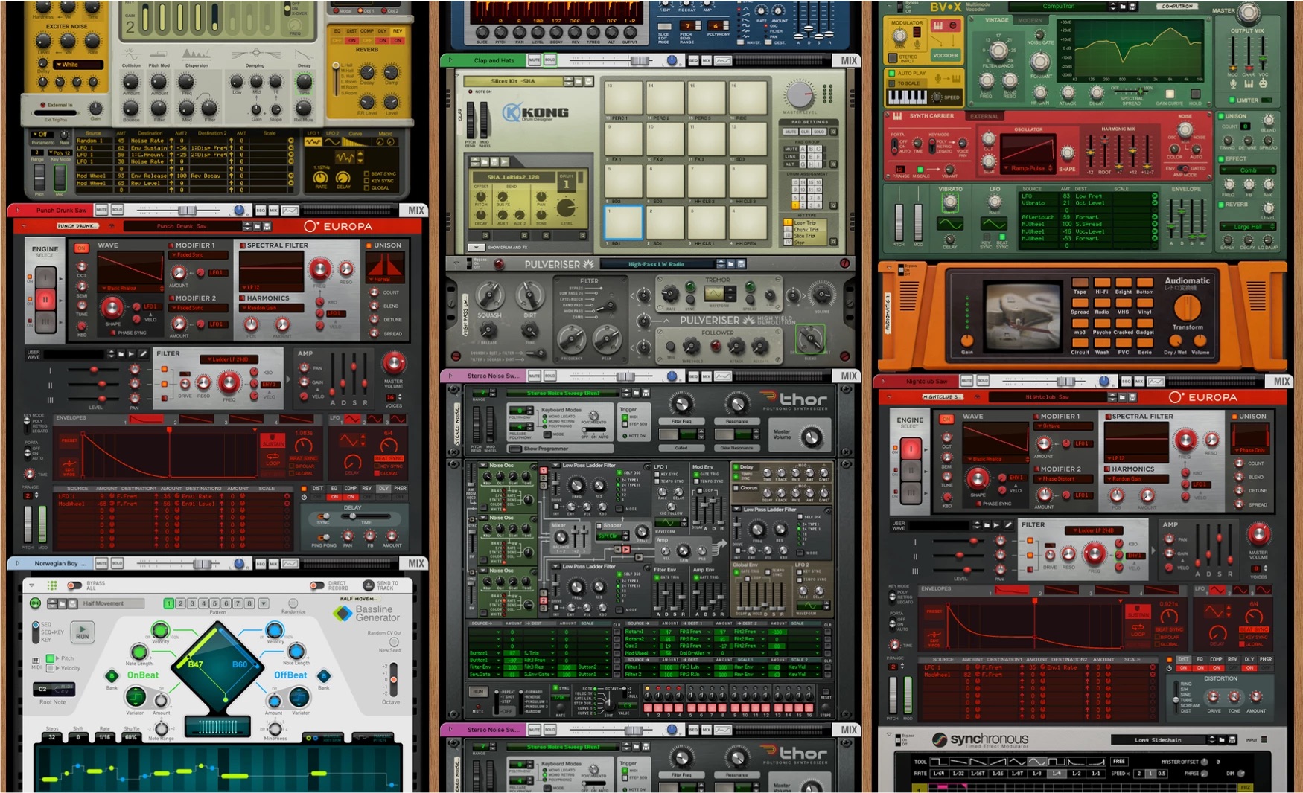Open Basic Analog wave dropdown on Punch Drunk Saw
Image resolution: width=1303 pixels, height=793 pixels.
(130, 288)
